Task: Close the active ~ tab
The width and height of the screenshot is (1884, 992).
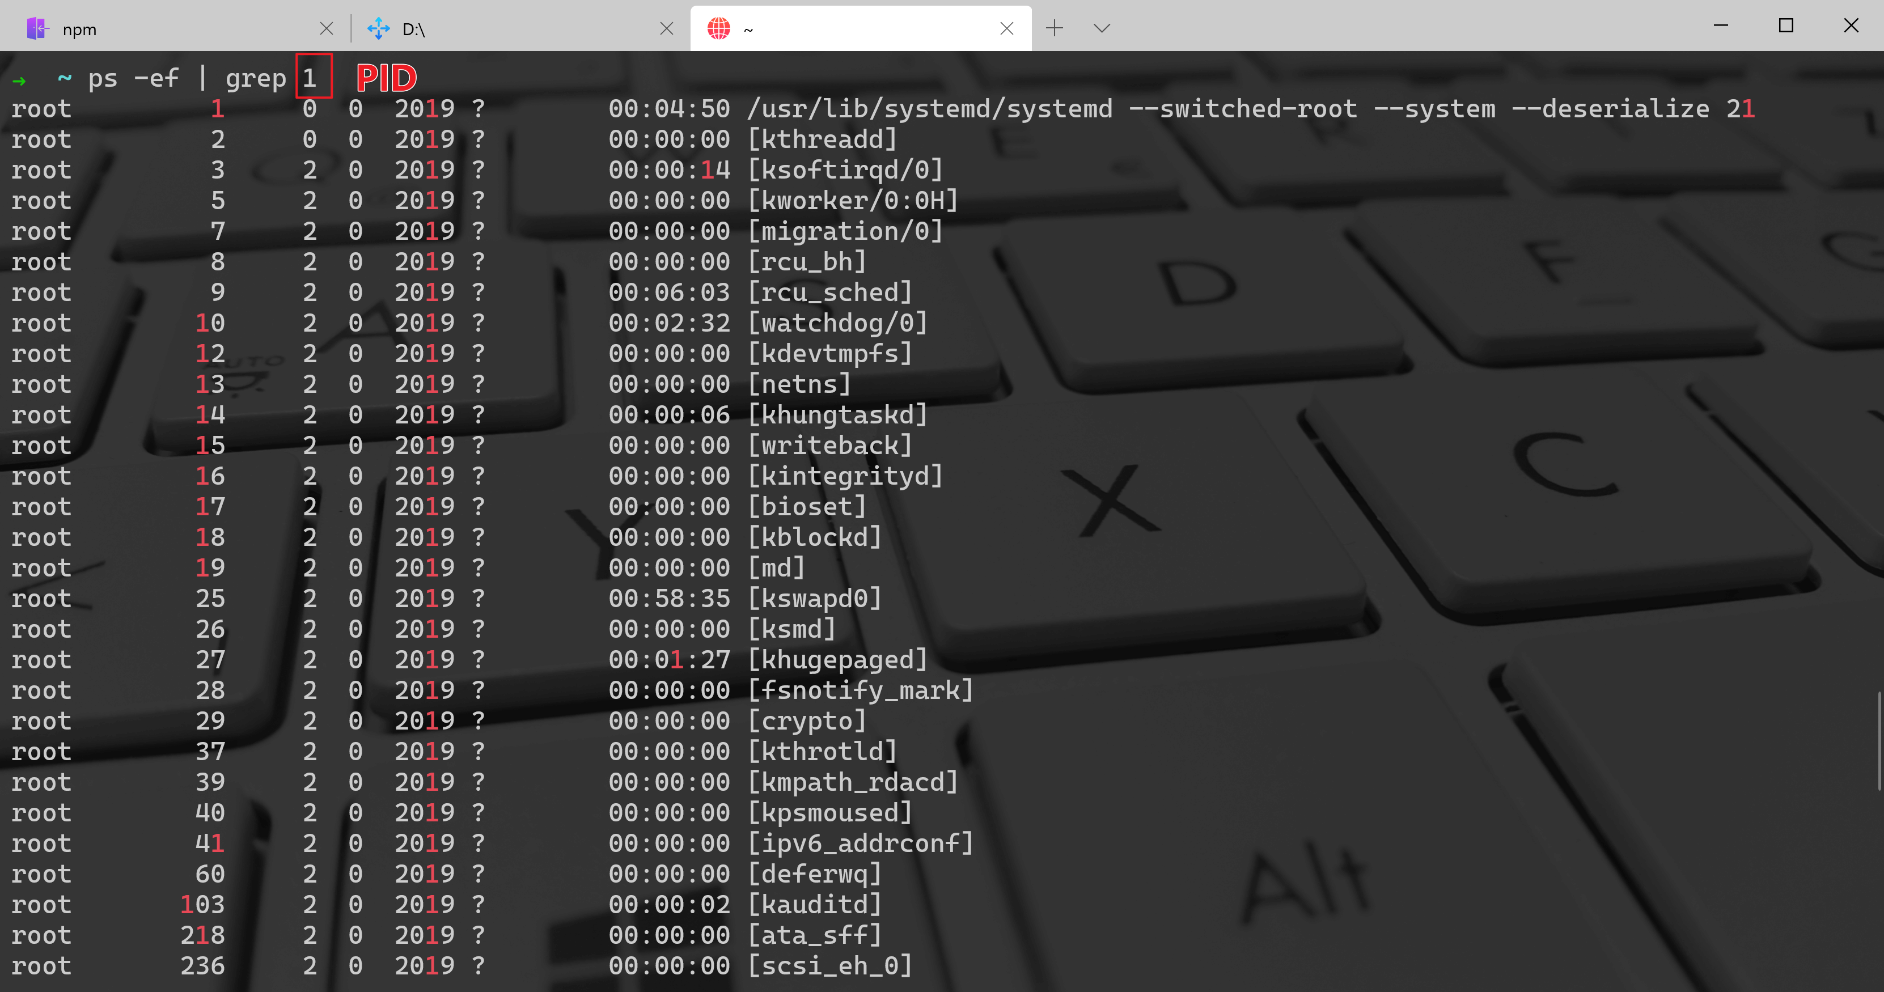Action: (1006, 28)
